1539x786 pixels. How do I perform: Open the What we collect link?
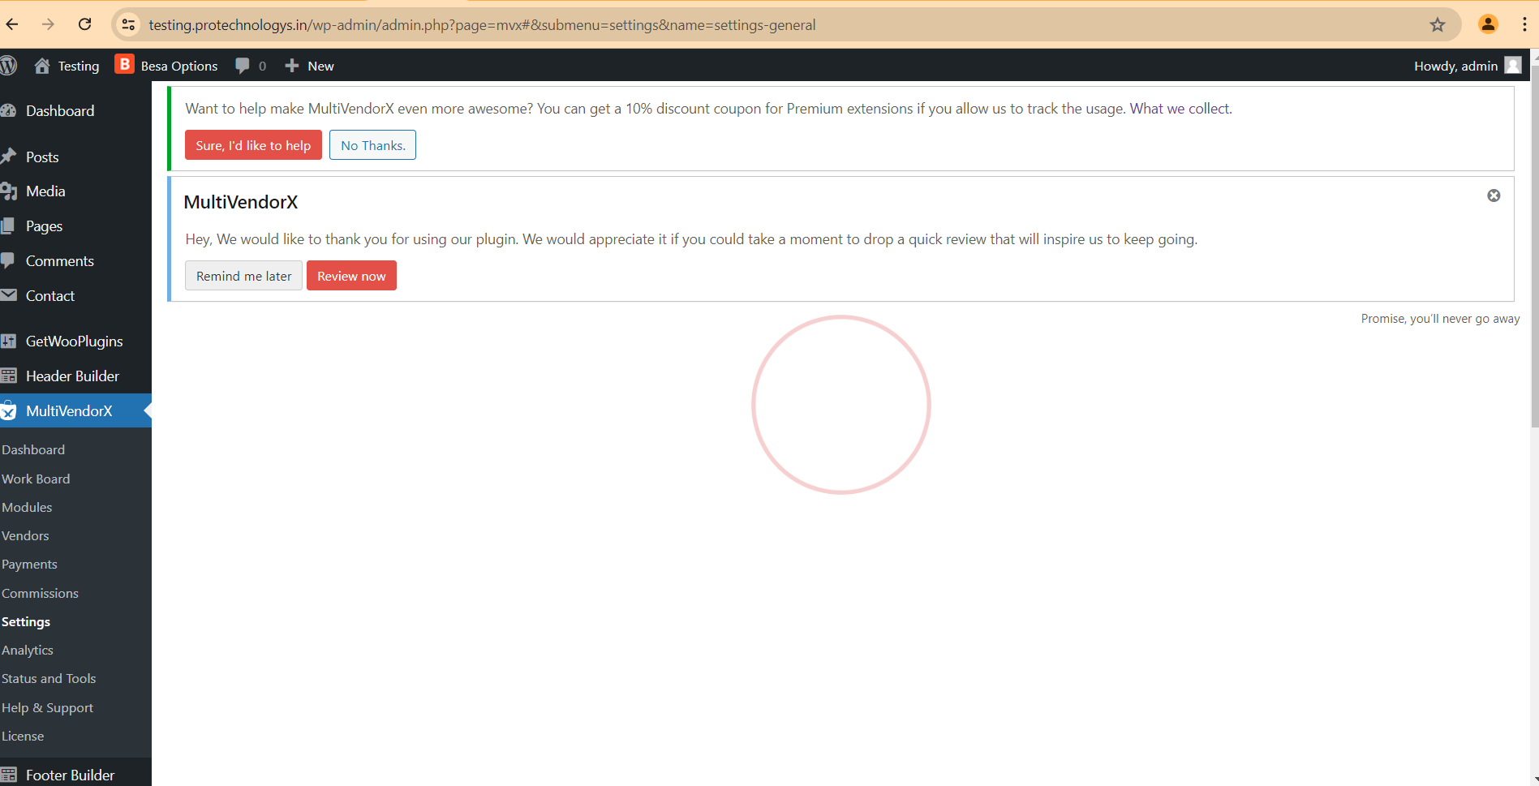(x=1180, y=109)
